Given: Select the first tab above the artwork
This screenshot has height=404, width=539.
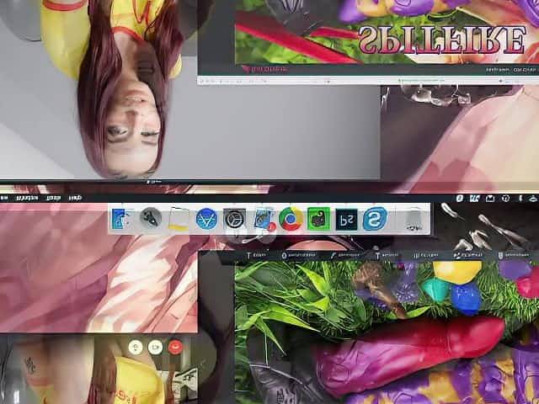Looking at the screenshot, I should click(259, 254).
